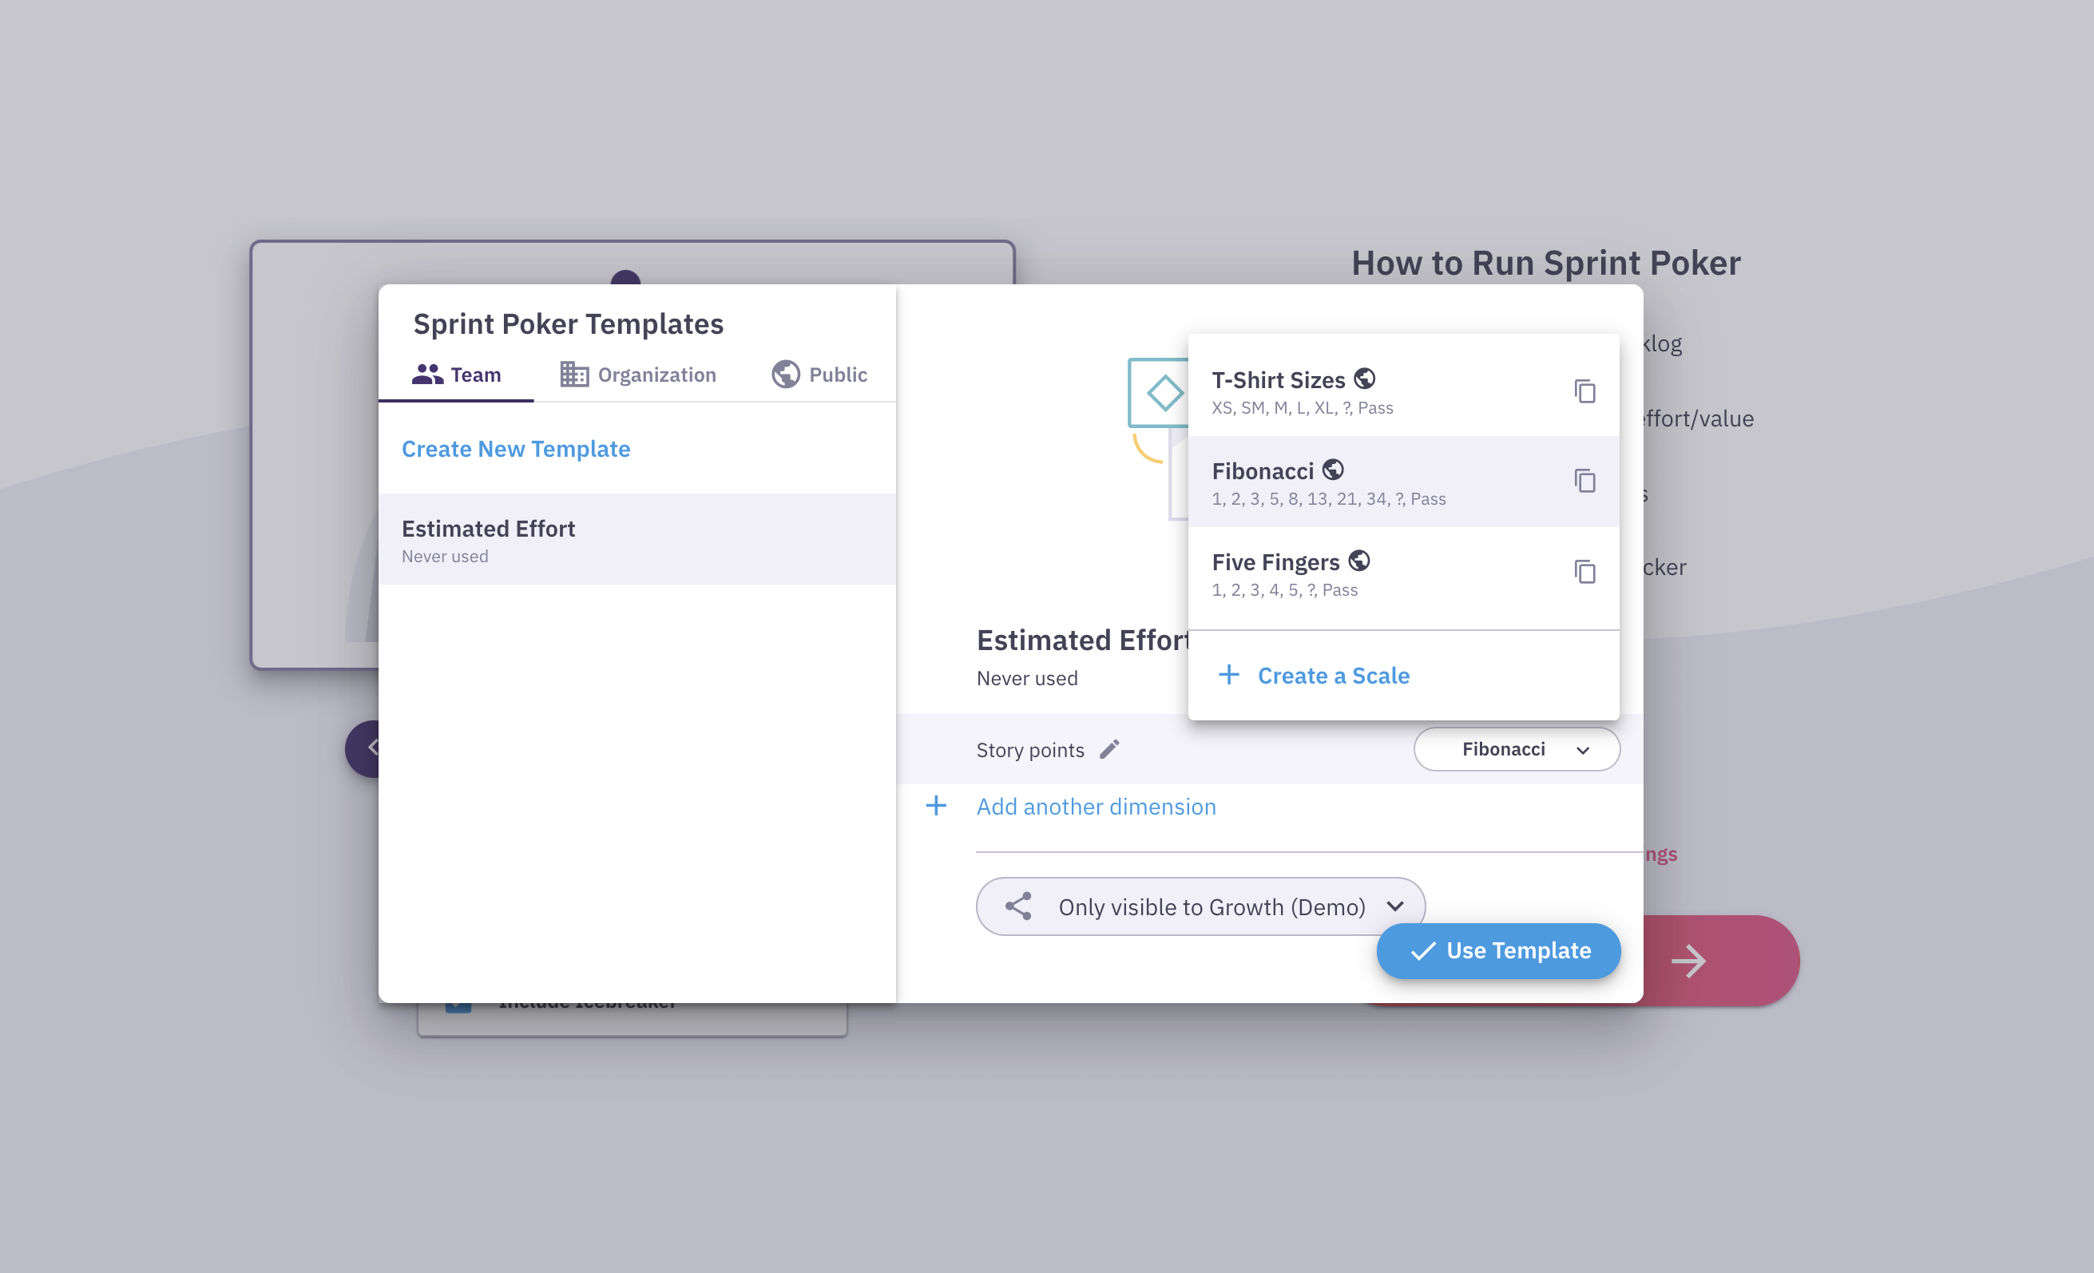This screenshot has width=2094, height=1273.
Task: Expand the Only visible to Growth dropdown
Action: tap(1394, 906)
